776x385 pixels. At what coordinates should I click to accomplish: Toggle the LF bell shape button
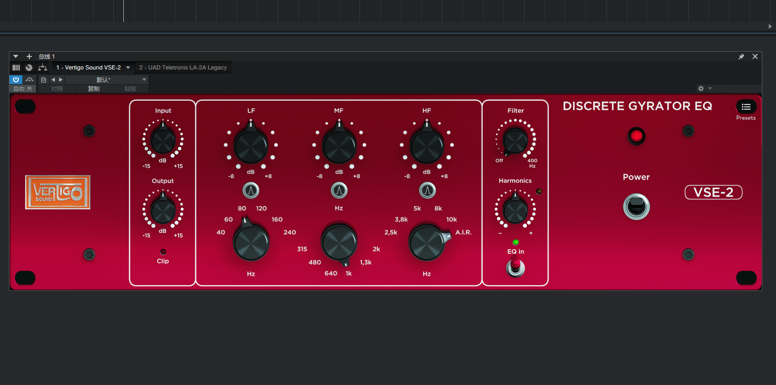[x=251, y=191]
